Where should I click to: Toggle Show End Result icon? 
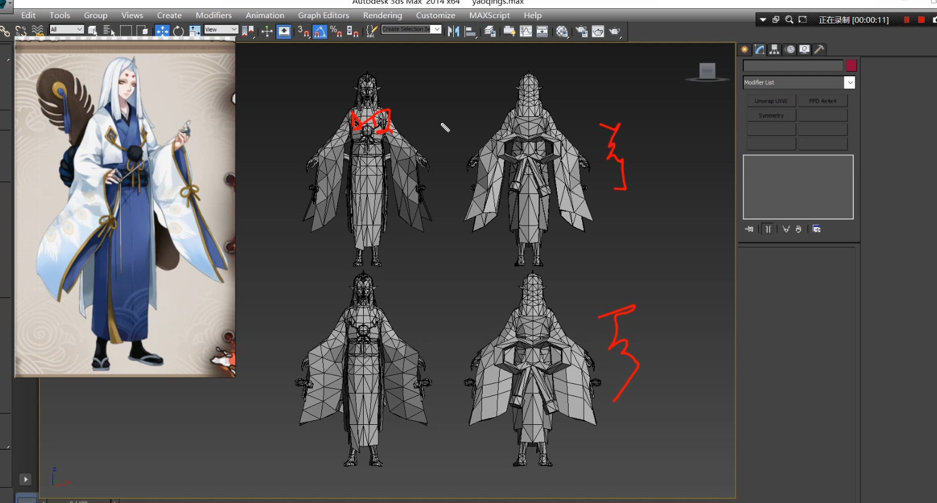[768, 229]
